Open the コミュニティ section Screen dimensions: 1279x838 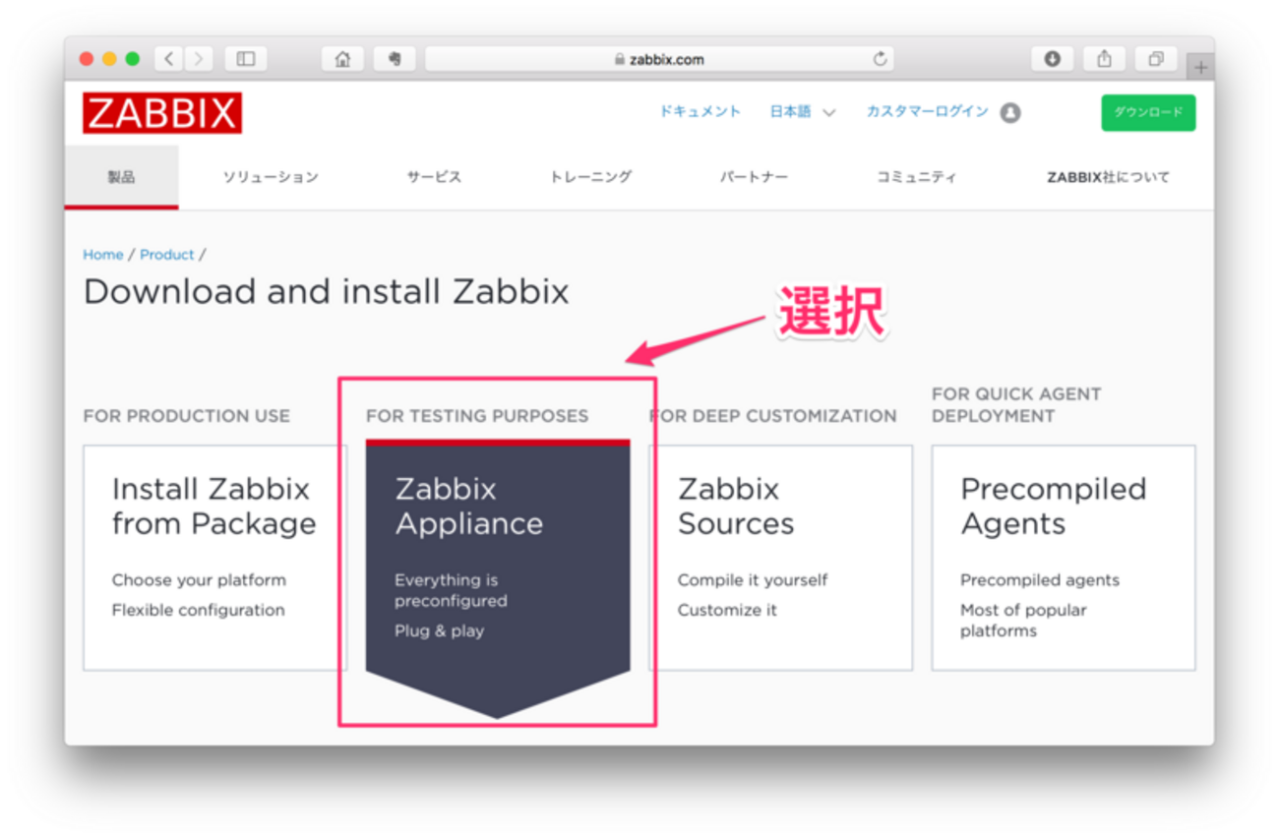pyautogui.click(x=916, y=176)
